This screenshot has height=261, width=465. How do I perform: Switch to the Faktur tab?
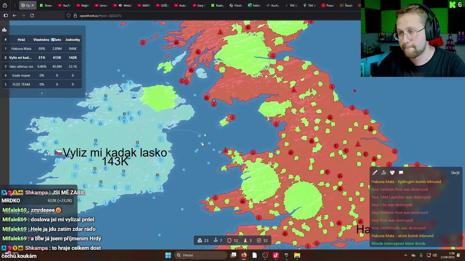254,5
